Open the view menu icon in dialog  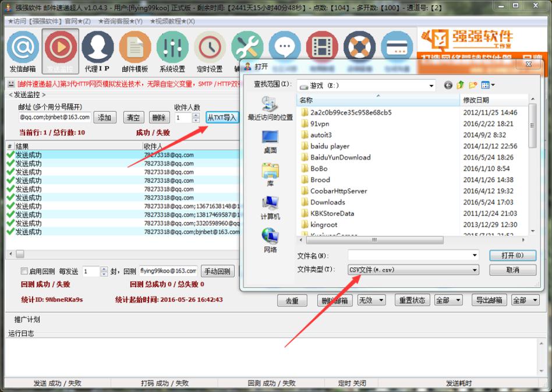coord(487,85)
